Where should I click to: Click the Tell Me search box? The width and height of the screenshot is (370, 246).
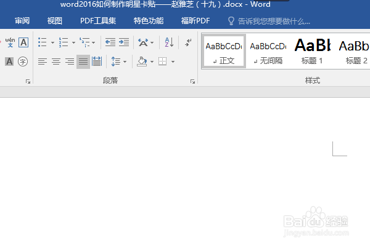click(x=274, y=22)
